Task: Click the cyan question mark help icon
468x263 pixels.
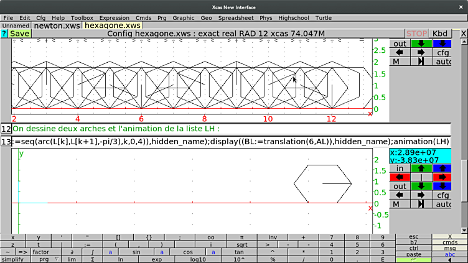Action: (x=4, y=34)
